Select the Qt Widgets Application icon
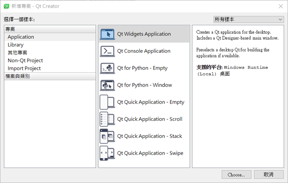The height and width of the screenshot is (183, 288). coord(107,34)
